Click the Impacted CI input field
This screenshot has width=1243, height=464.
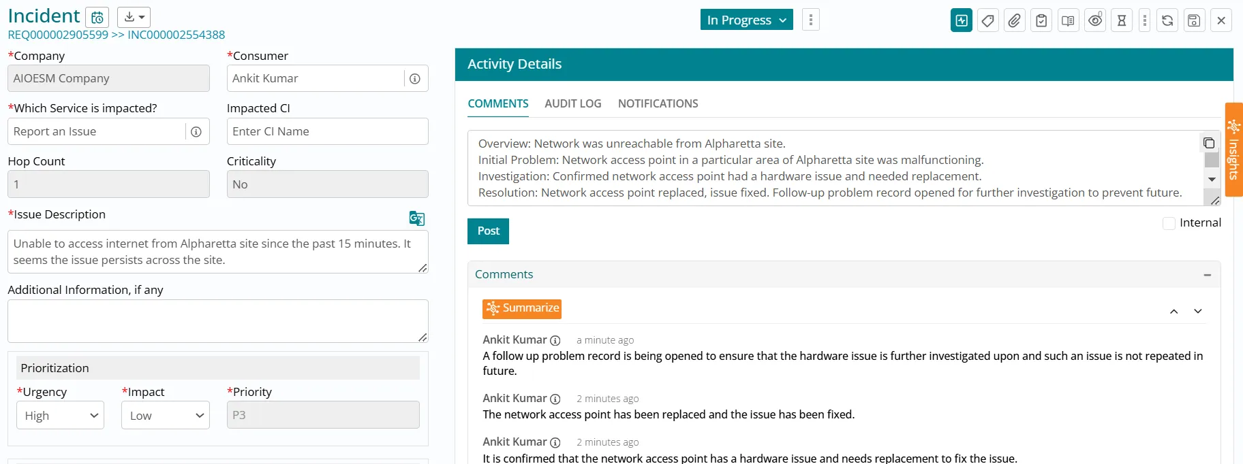point(327,131)
